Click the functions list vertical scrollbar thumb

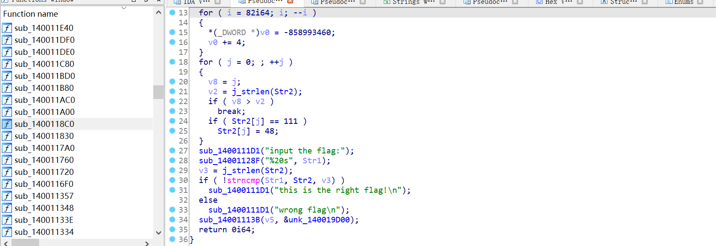[158, 92]
